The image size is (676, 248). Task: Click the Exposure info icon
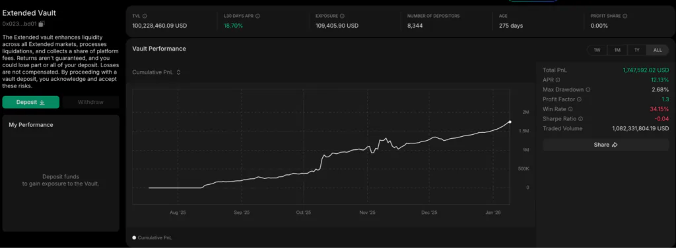[342, 16]
